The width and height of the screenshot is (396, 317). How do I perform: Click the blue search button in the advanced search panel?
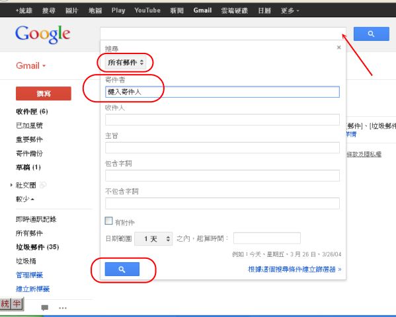tap(122, 269)
